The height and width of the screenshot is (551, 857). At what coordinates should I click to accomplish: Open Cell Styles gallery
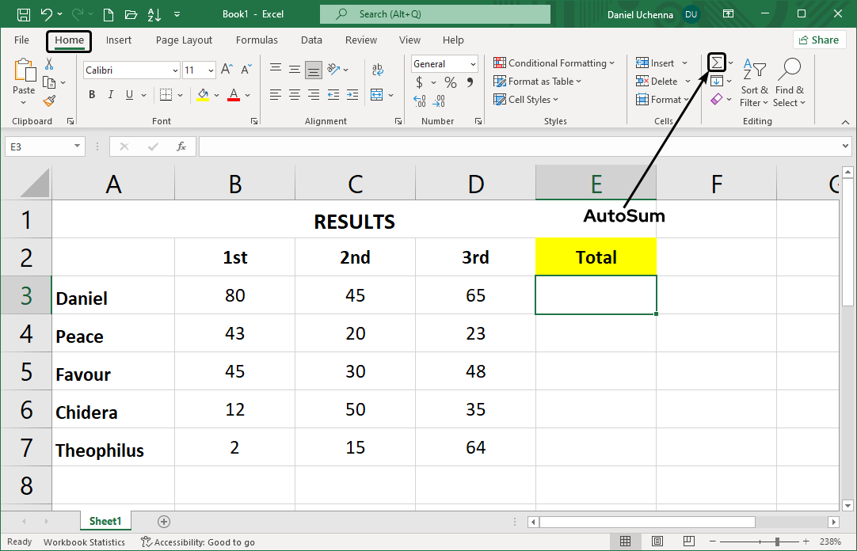(x=528, y=99)
